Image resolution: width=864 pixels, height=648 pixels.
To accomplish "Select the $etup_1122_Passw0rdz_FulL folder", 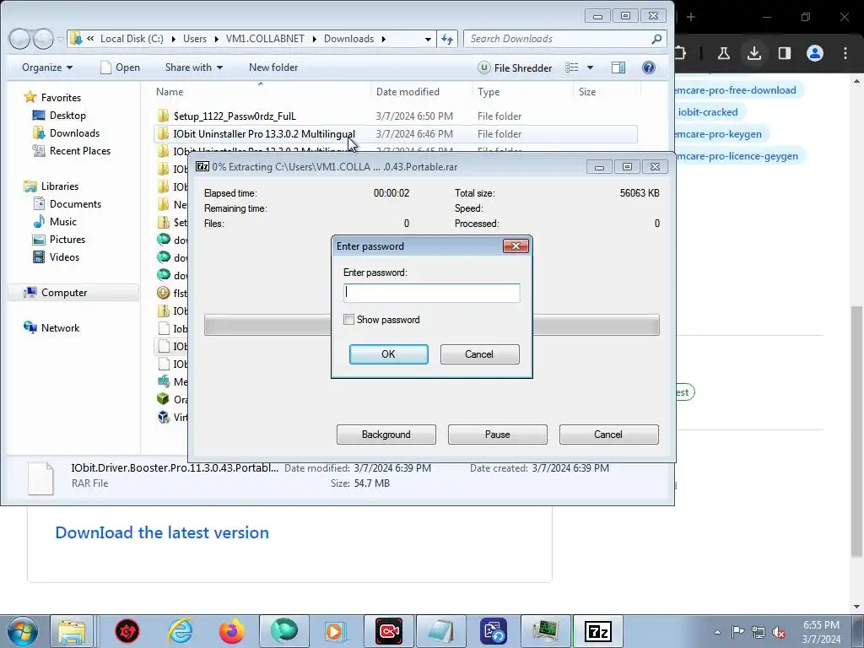I will click(235, 116).
